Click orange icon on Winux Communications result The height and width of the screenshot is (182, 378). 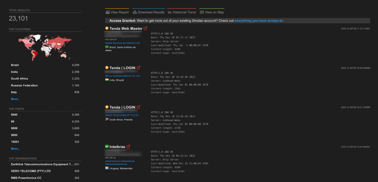pos(107,68)
